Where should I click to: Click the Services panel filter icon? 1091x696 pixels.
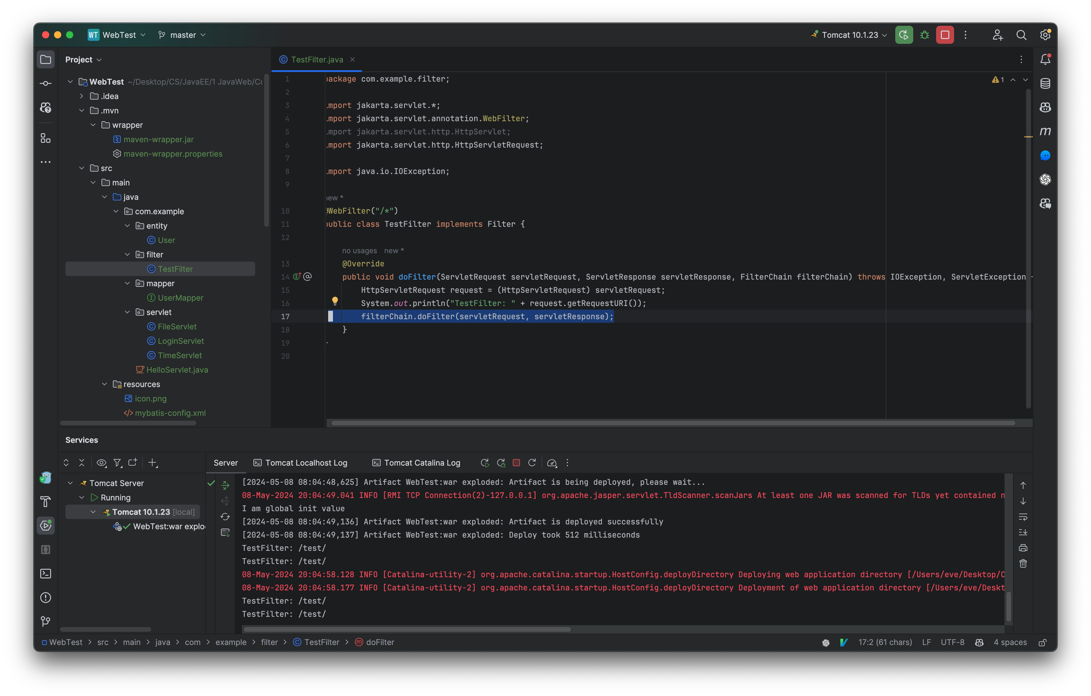click(x=117, y=462)
